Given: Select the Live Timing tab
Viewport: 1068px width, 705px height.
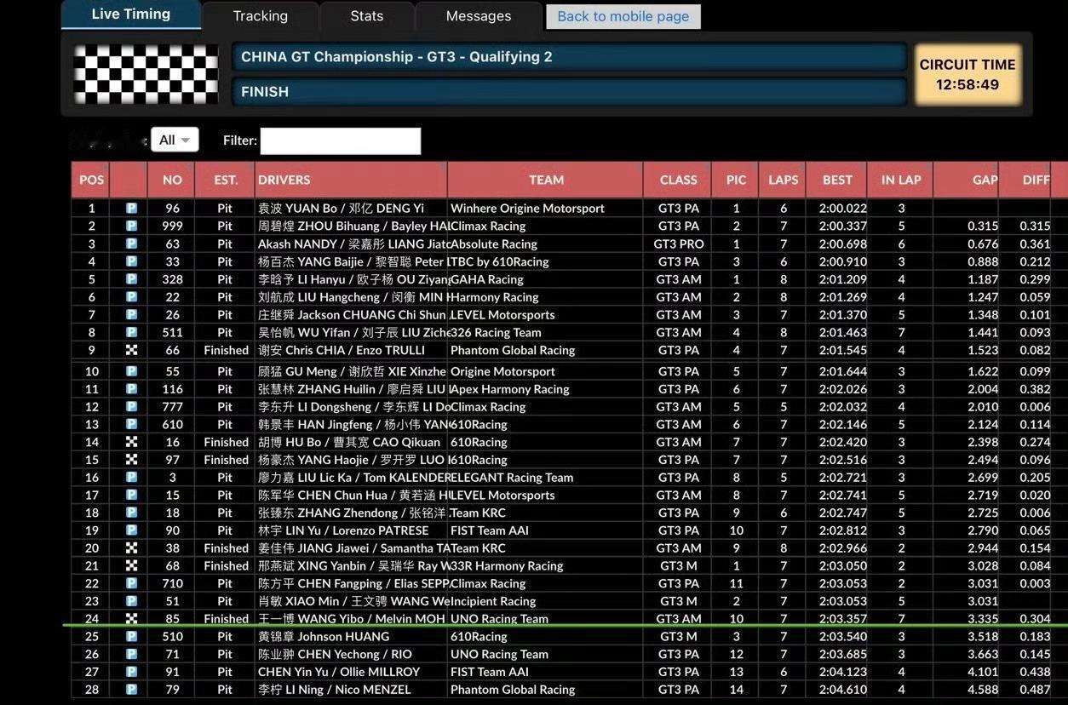Looking at the screenshot, I should point(130,14).
